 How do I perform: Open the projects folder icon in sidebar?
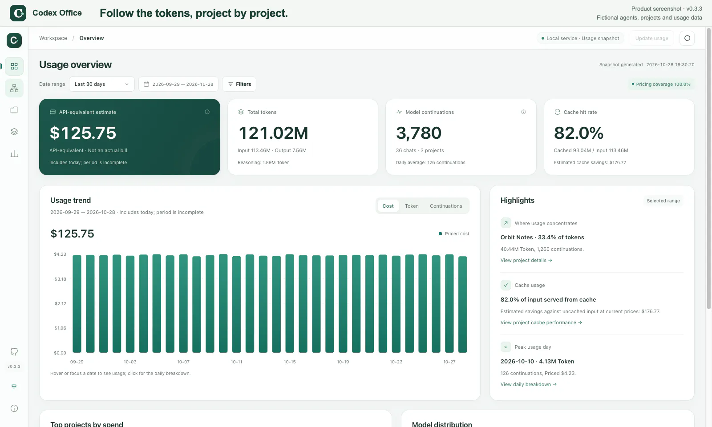click(x=14, y=110)
